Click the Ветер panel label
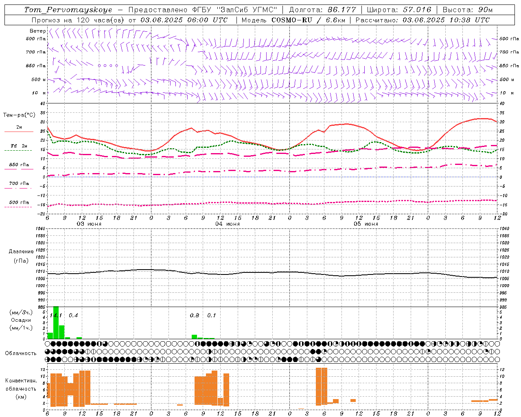Screen dimensions: 521x417 tap(37, 31)
